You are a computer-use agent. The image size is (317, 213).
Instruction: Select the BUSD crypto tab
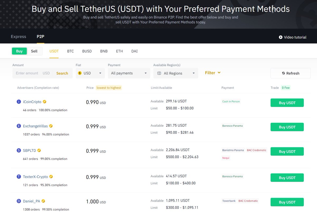[87, 51]
